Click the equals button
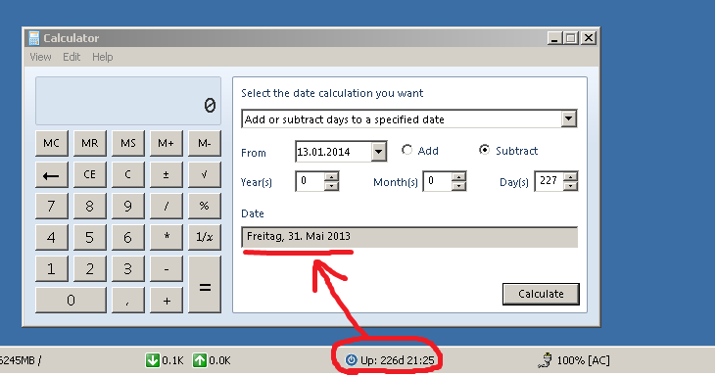This screenshot has width=717, height=376. tap(205, 285)
